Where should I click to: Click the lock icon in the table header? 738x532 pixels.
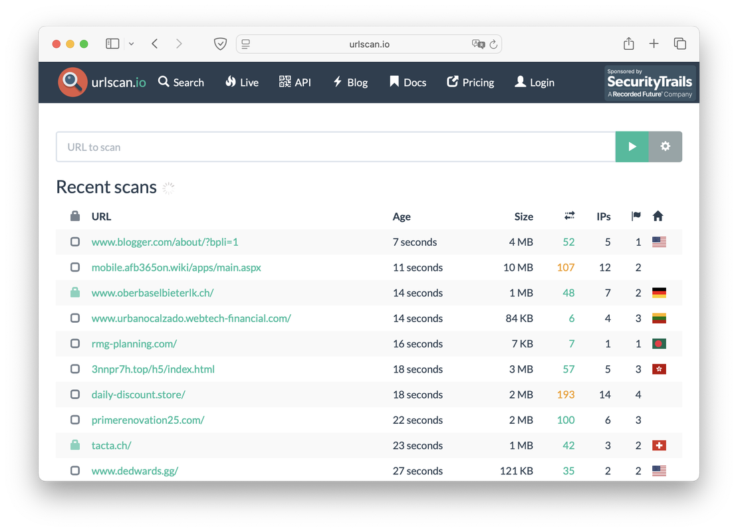74,215
